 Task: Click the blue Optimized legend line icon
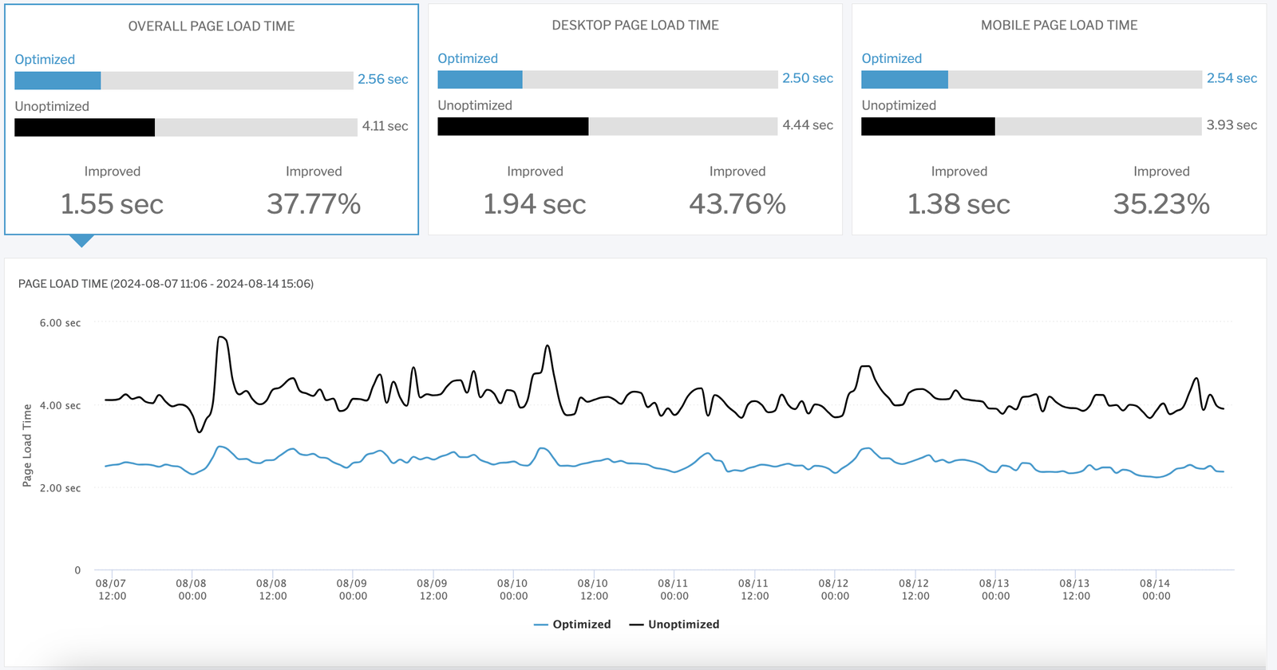pyautogui.click(x=542, y=624)
